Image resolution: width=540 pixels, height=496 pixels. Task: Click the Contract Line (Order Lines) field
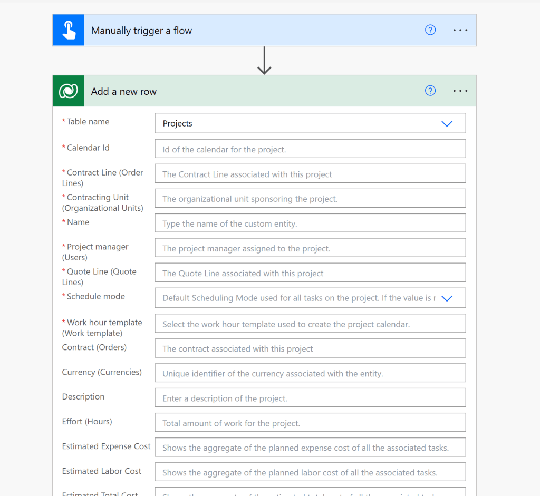(x=310, y=174)
